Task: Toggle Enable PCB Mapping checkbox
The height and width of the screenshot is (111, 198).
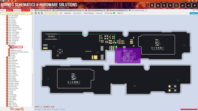Action: tap(83, 13)
